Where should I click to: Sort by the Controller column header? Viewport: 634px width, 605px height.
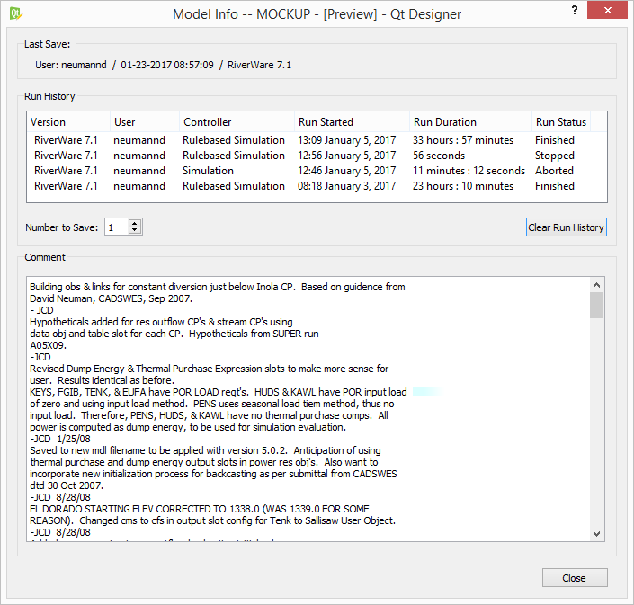pyautogui.click(x=237, y=122)
